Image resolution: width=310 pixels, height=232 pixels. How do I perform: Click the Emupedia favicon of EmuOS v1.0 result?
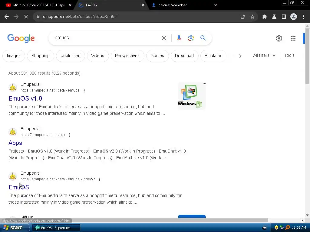tap(13, 87)
